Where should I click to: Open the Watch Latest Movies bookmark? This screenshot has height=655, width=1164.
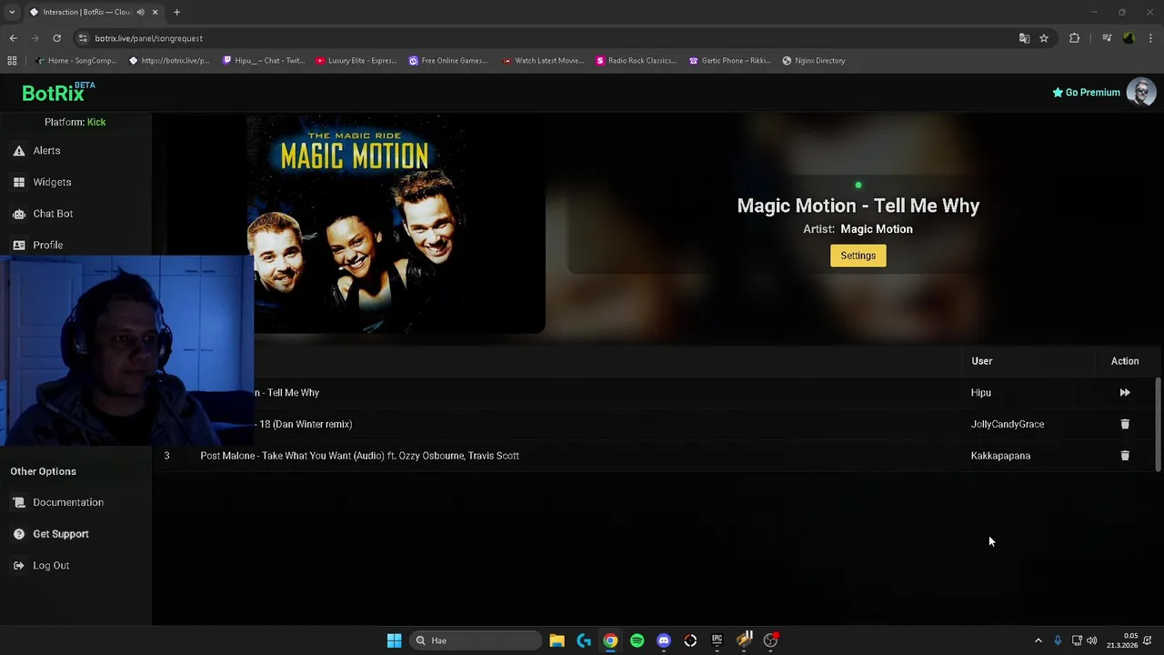tap(543, 61)
